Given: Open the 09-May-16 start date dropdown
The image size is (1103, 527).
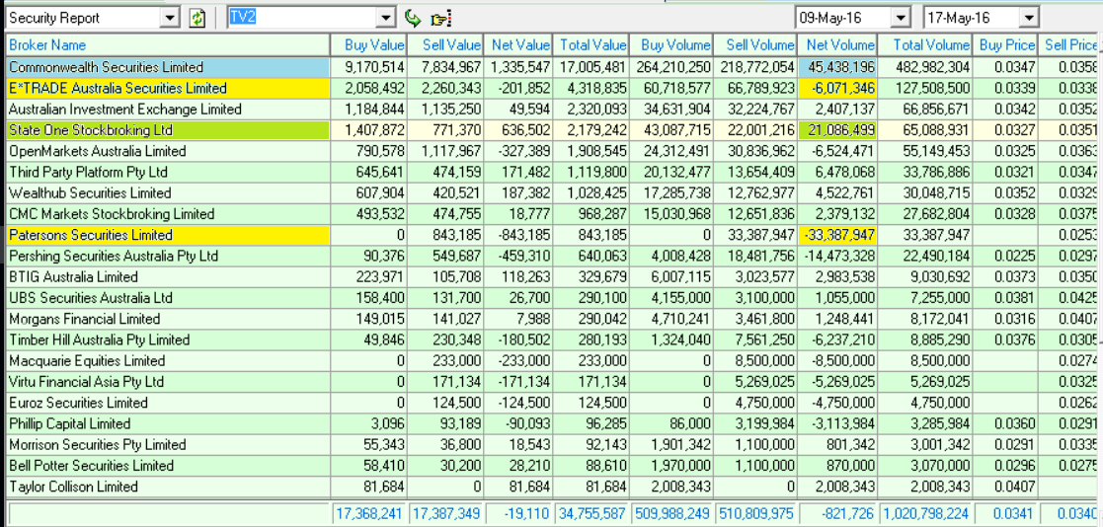Looking at the screenshot, I should pos(900,18).
